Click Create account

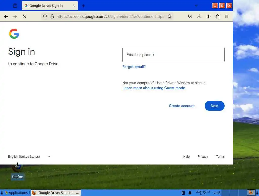182,106
